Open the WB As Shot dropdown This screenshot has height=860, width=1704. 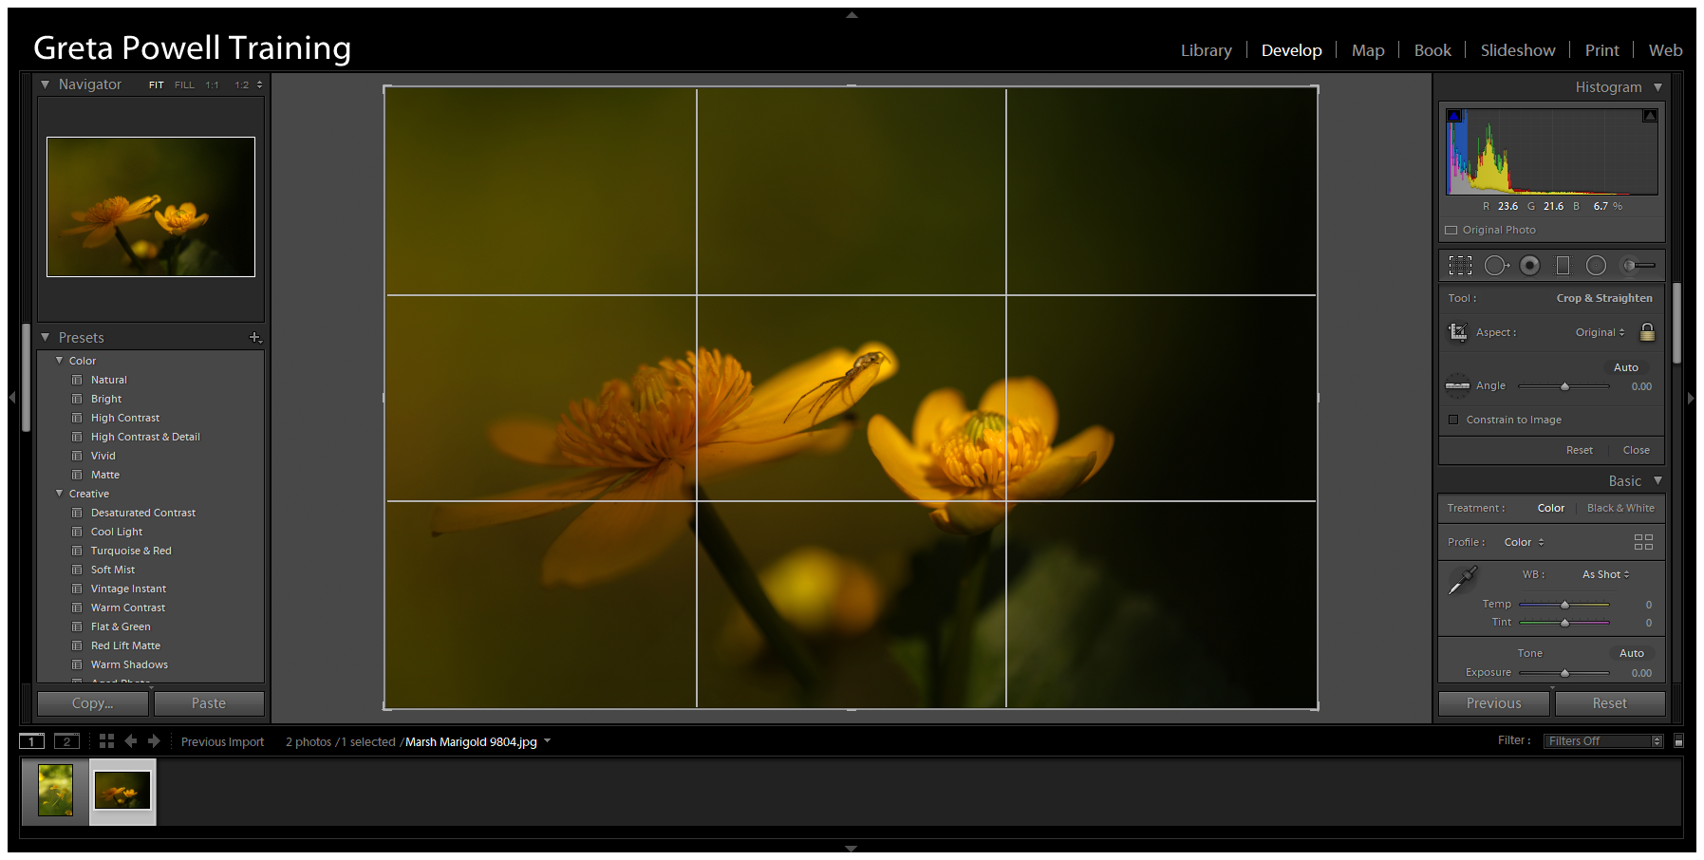[1605, 574]
